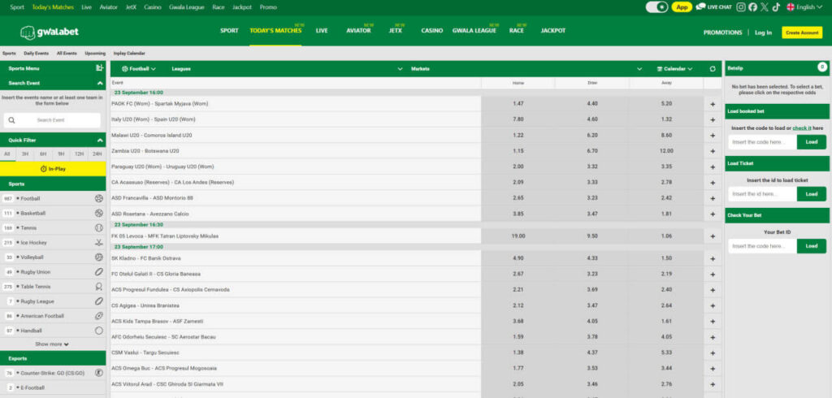Click the American Football icon
Screen dimensions: 832x398
coord(98,316)
